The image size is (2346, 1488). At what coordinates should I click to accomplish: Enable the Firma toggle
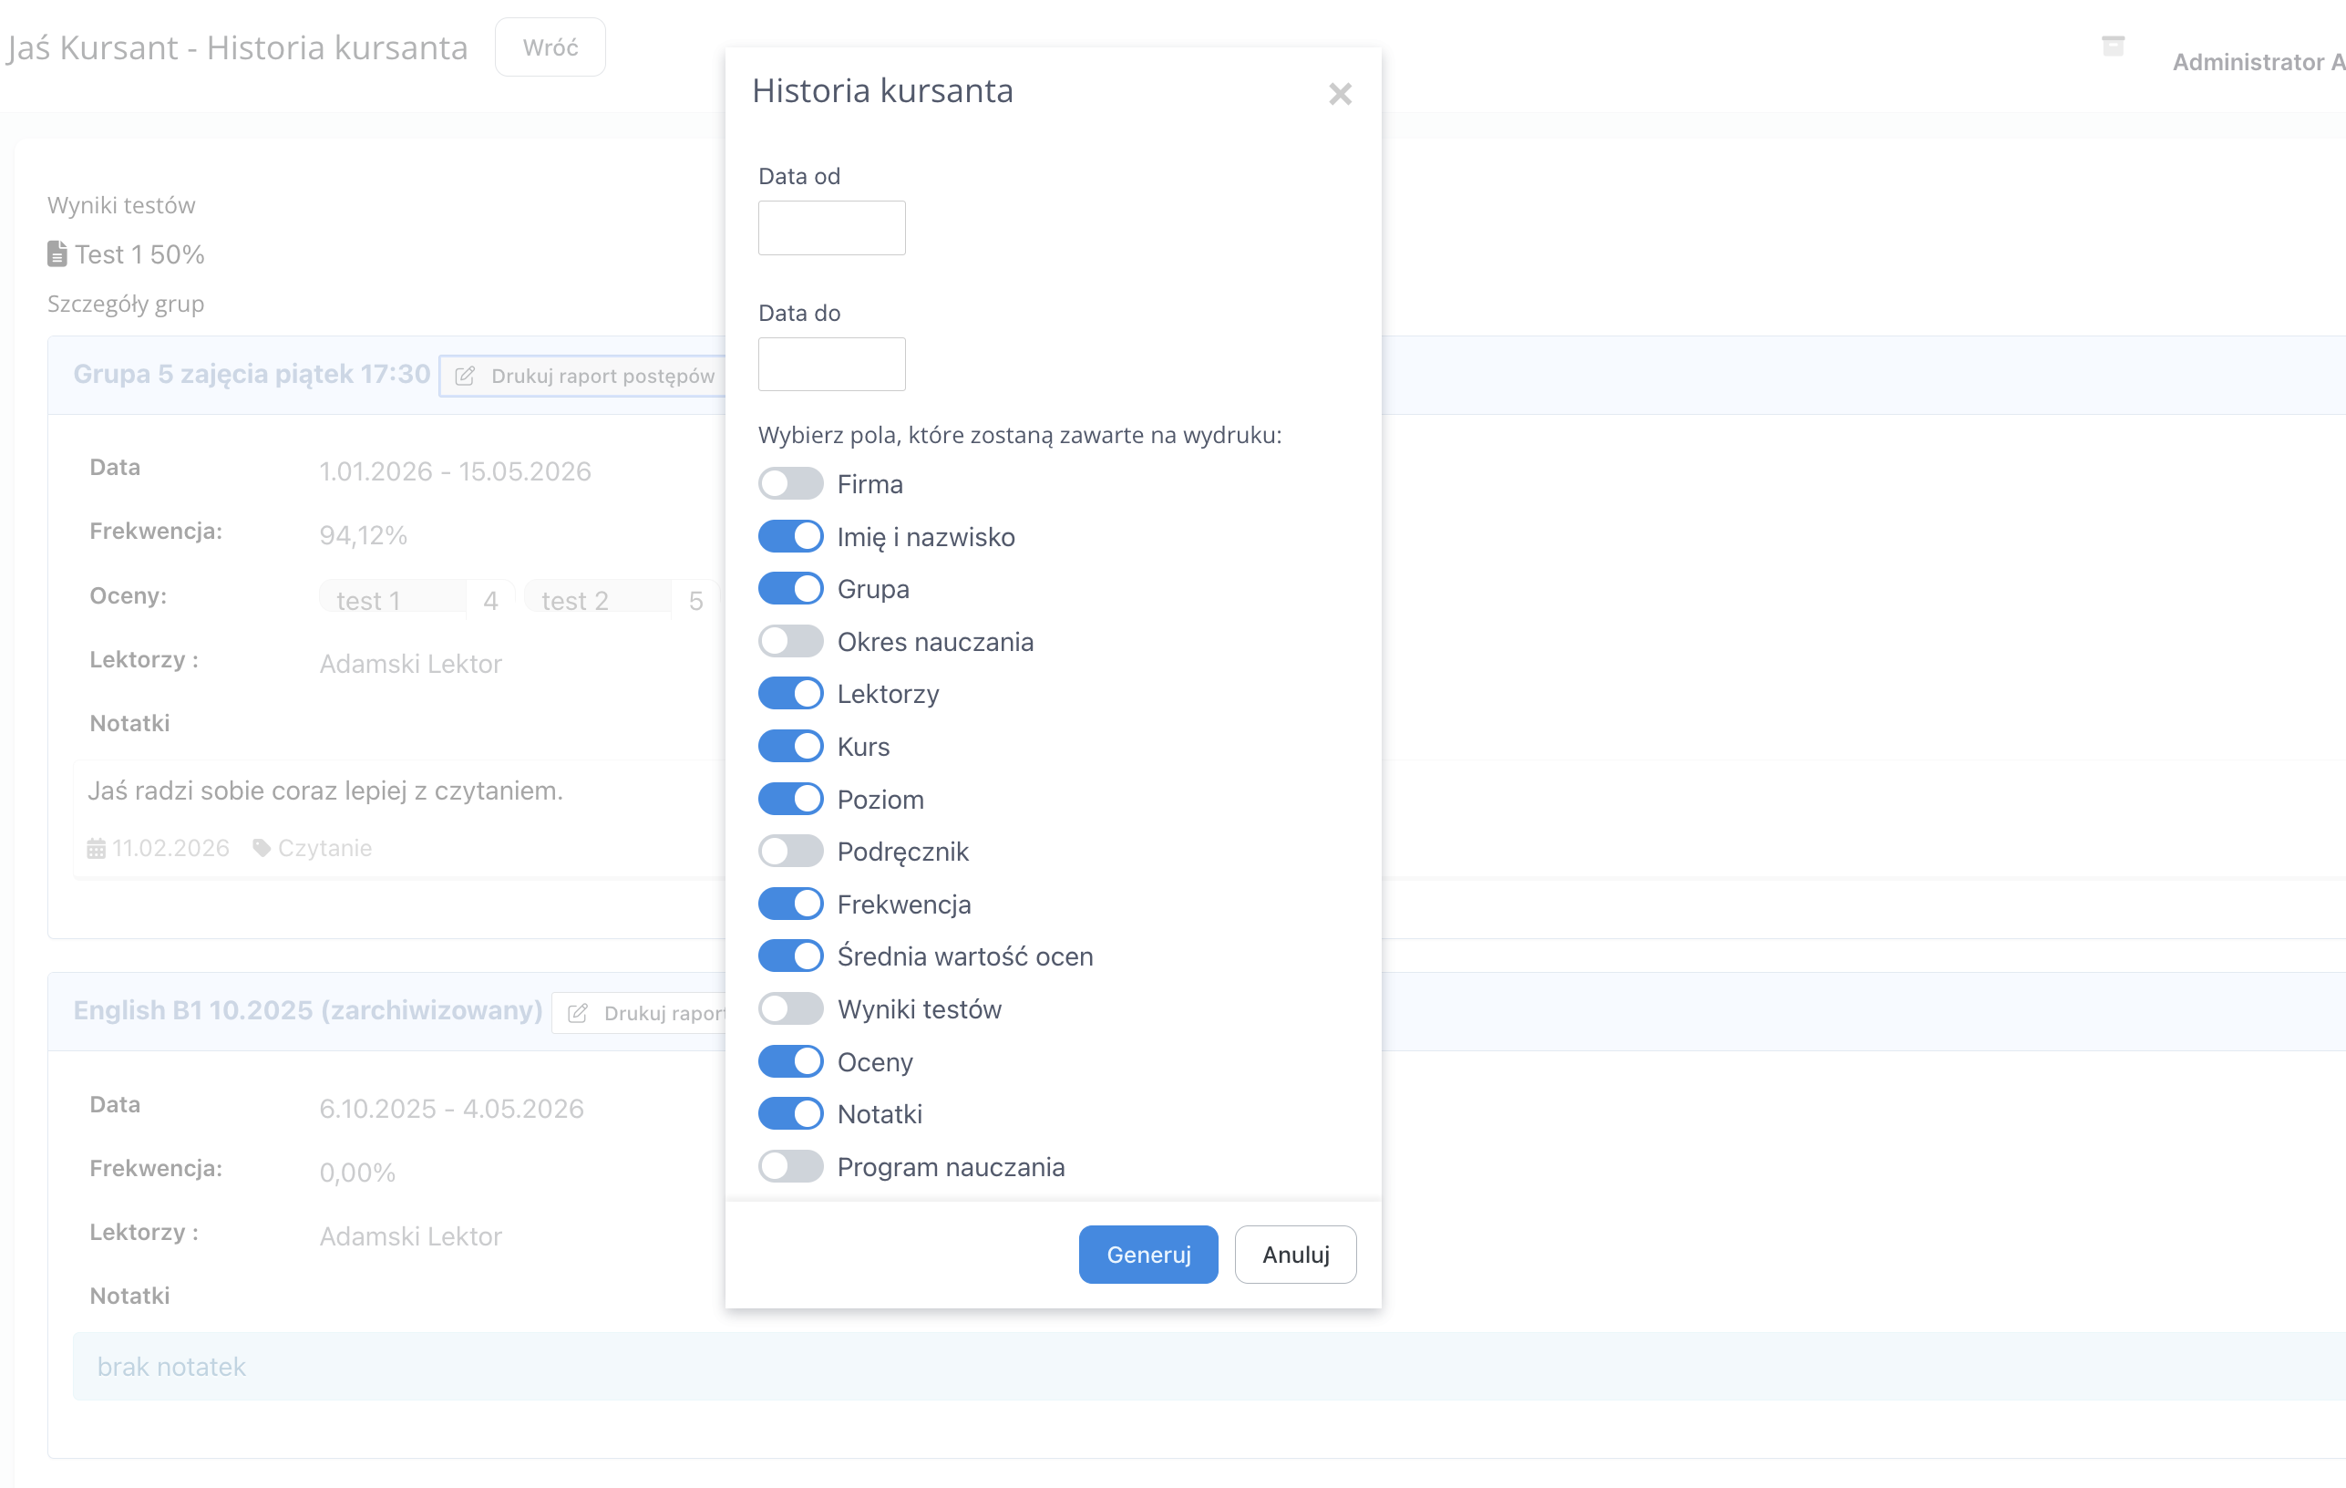[x=790, y=484]
